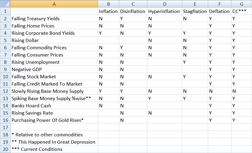Select row 12 header
The image size is (252, 153).
pyautogui.click(x=5, y=91)
